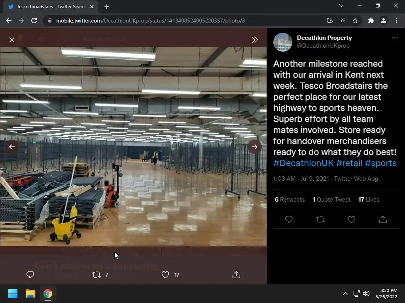Image resolution: width=405 pixels, height=303 pixels.
Task: Go to the previous photo with the left arrow
Action: pyautogui.click(x=12, y=147)
